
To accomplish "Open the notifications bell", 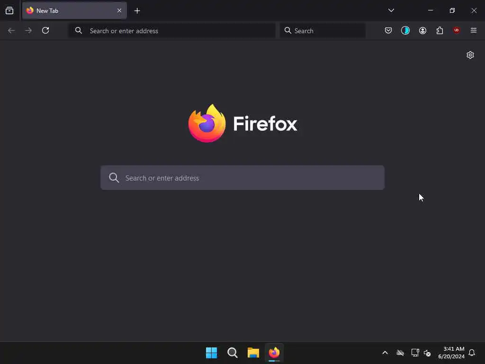I will coord(472,353).
